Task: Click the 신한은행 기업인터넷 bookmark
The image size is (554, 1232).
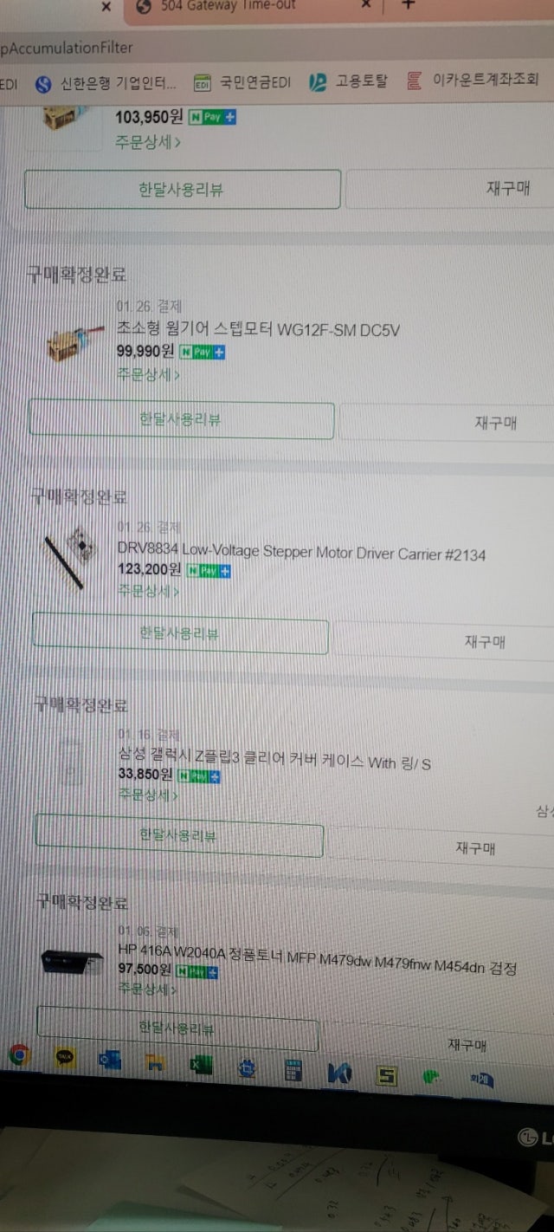Action: tap(106, 83)
